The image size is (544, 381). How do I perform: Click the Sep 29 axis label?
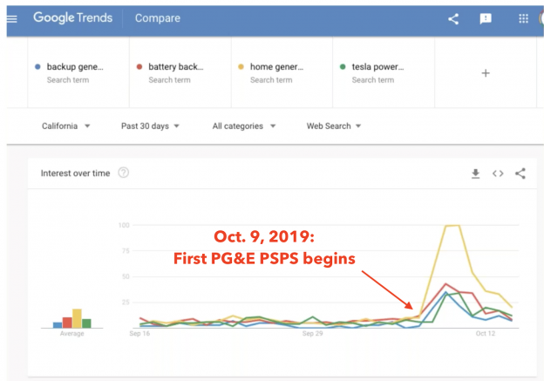[x=313, y=333]
